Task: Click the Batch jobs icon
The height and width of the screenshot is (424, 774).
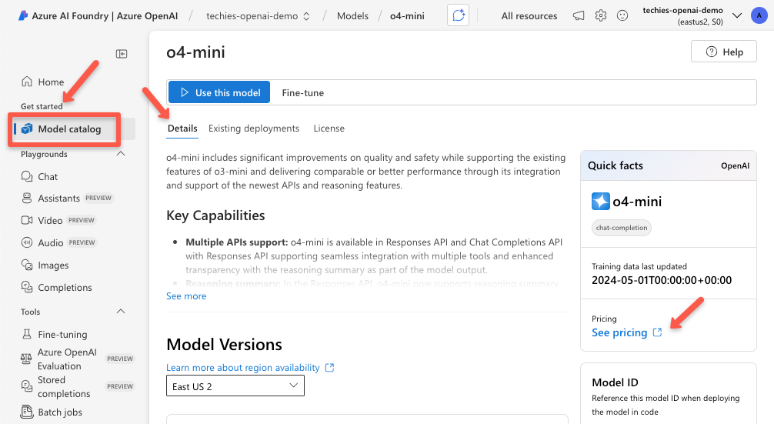Action: pos(27,412)
